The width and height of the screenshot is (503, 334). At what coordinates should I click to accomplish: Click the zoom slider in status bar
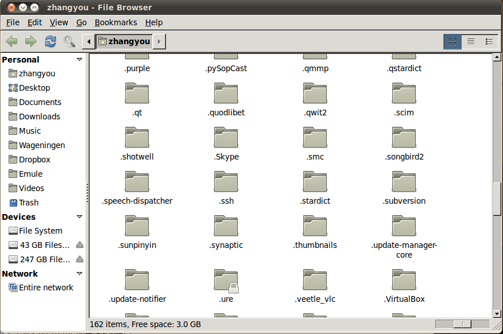tap(463, 324)
